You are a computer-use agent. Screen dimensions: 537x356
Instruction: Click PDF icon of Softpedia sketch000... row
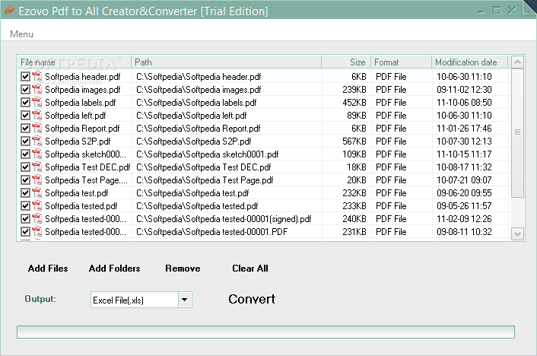point(37,154)
